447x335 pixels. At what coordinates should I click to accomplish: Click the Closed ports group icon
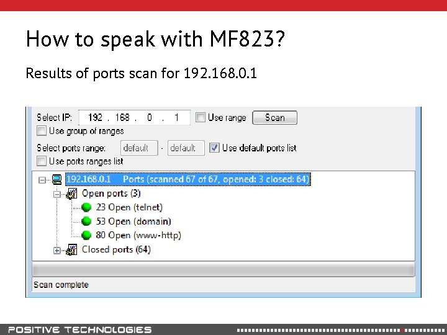tap(71, 250)
